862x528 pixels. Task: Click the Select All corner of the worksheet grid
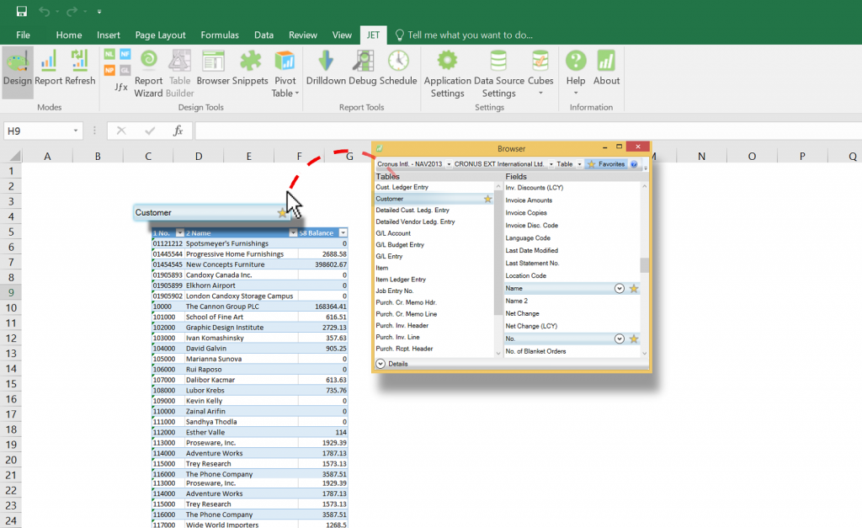tap(15, 156)
